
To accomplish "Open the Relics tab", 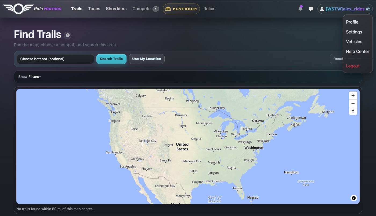I will (209, 9).
